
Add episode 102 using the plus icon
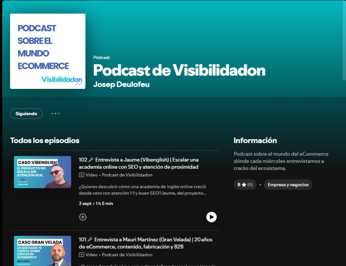click(83, 217)
